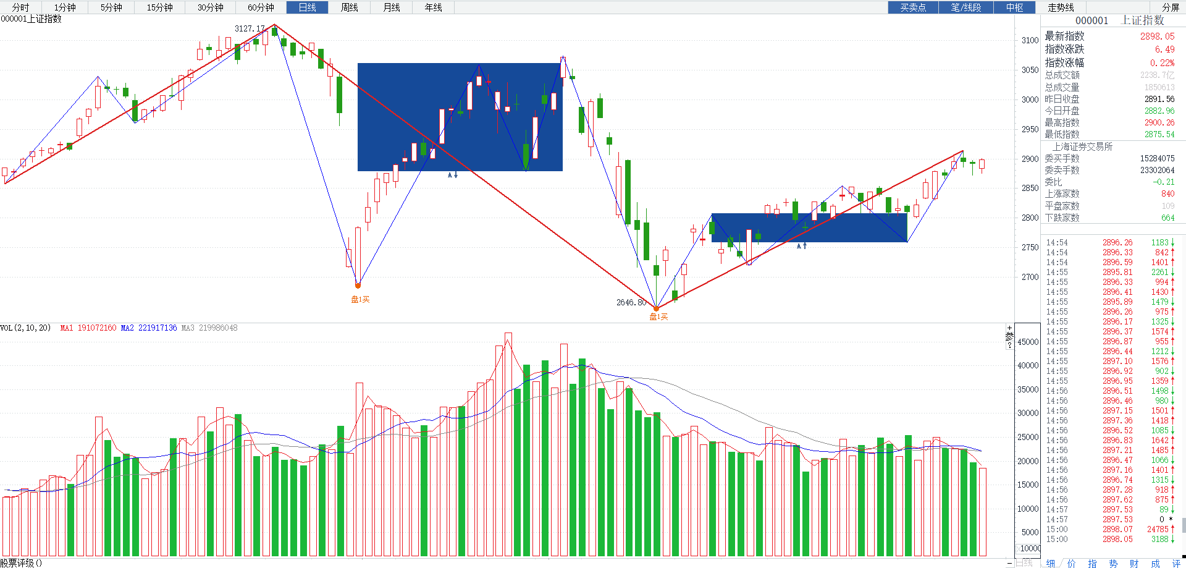Click the 最新指数 value 2898.05

(1158, 36)
